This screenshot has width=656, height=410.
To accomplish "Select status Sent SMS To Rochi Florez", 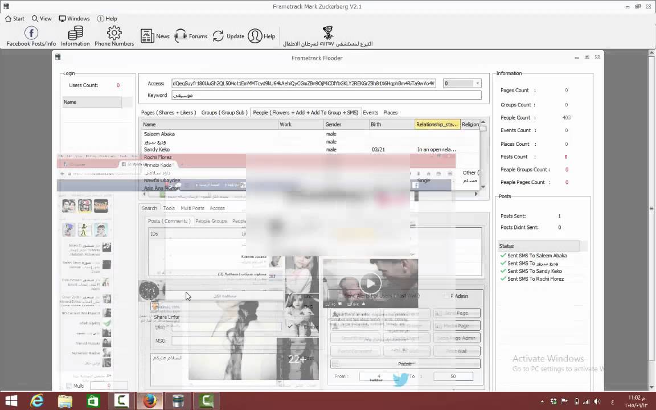I will click(532, 278).
